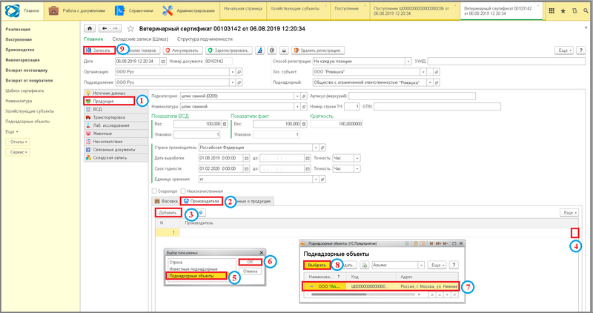Toggle the Скоропорт checkbox

point(154,191)
